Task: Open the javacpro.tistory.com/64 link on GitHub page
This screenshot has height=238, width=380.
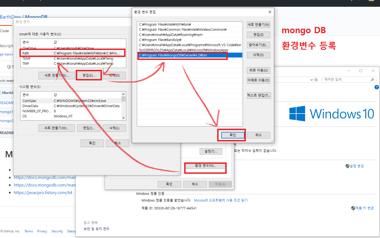Action: click(43, 192)
